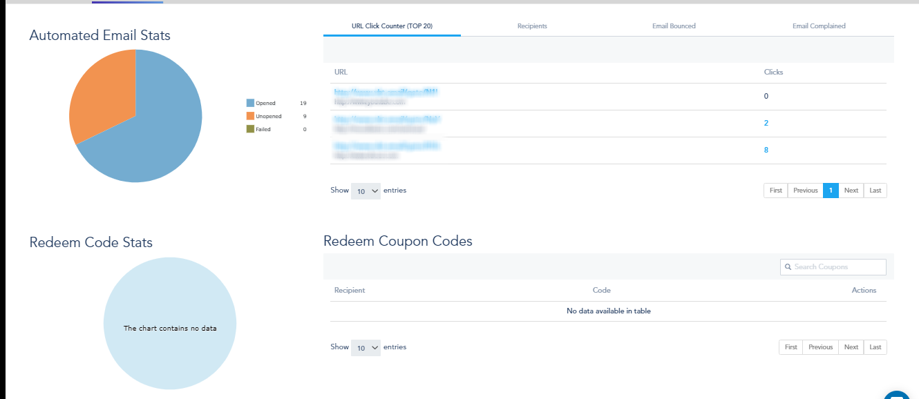Open the URL click counter entries dropdown
Screen dimensions: 919x399
pos(366,191)
